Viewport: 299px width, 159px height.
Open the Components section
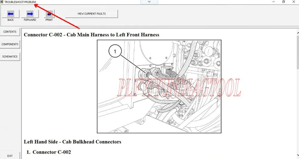coord(10,44)
